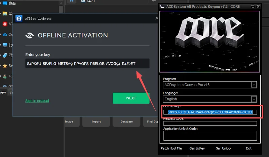269x157 pixels.
Task: Click the Enter your key input field
Action: [87, 64]
